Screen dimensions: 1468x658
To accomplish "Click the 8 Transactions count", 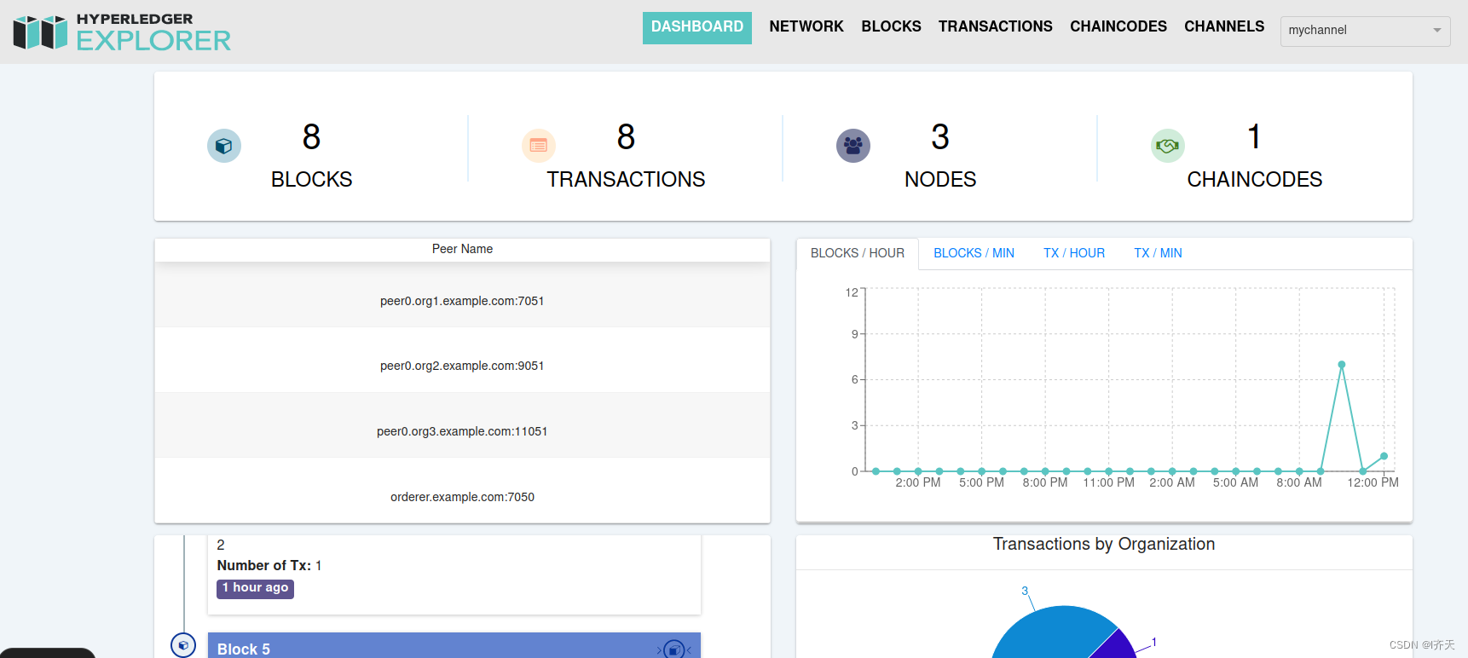I will coord(626,137).
